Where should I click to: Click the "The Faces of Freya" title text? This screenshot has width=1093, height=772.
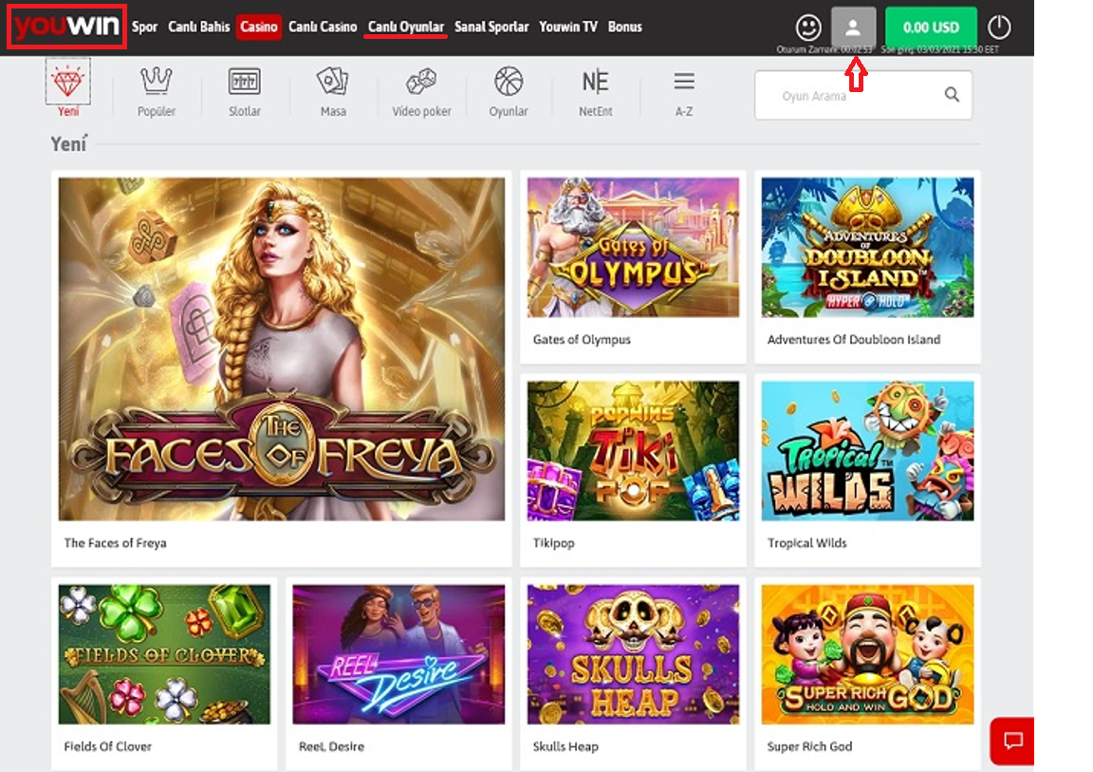[x=115, y=542]
